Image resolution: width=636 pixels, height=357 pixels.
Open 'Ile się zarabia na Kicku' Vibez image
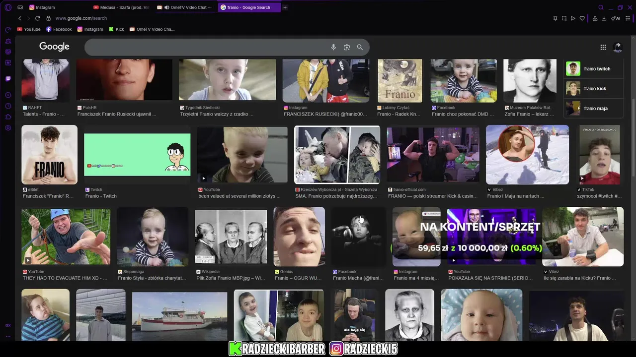pyautogui.click(x=583, y=237)
